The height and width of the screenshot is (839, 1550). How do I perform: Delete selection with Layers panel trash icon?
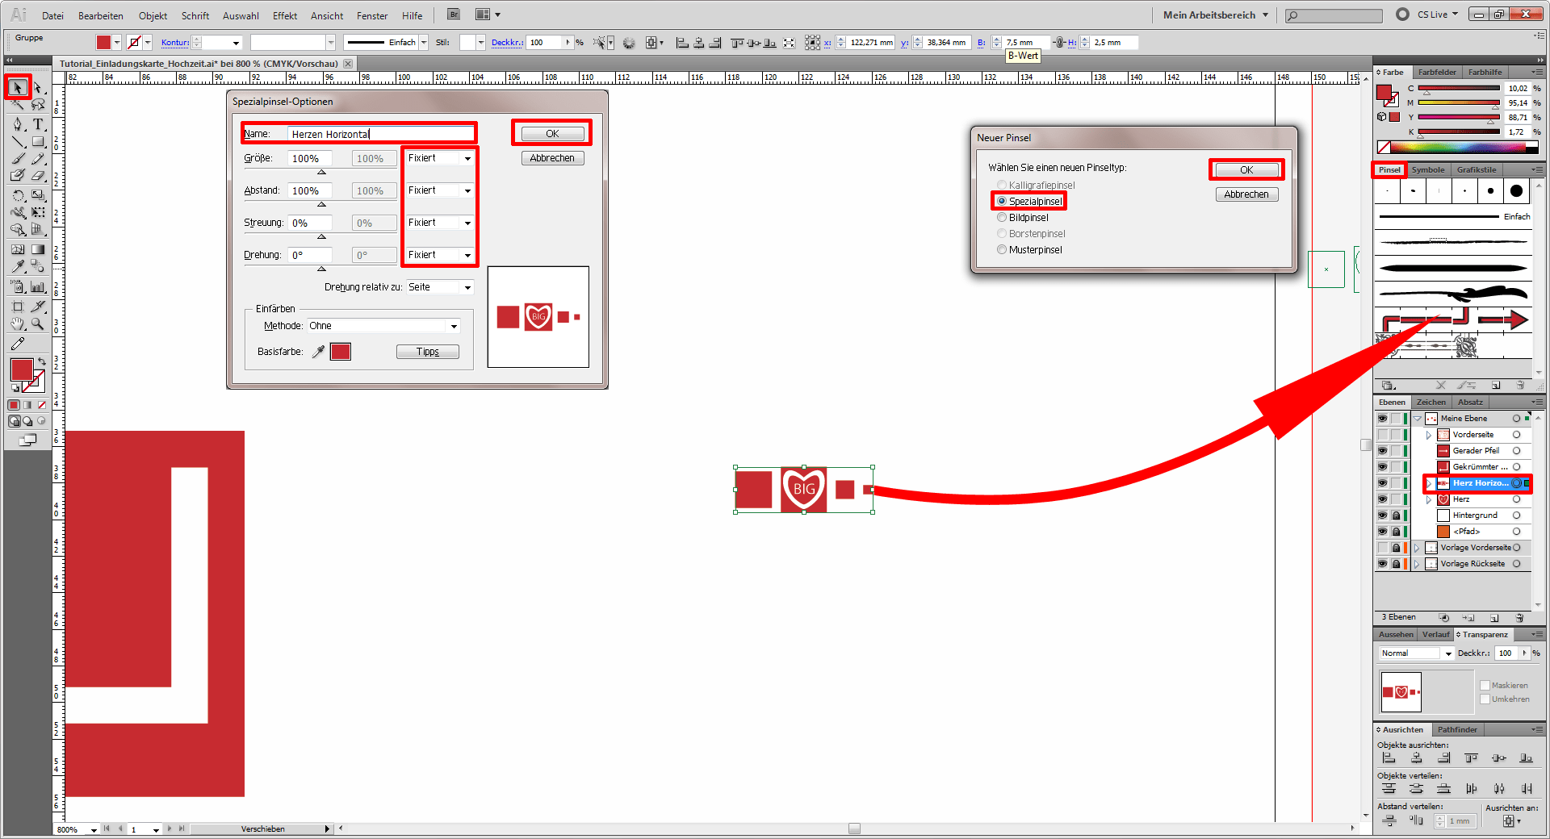click(x=1519, y=618)
